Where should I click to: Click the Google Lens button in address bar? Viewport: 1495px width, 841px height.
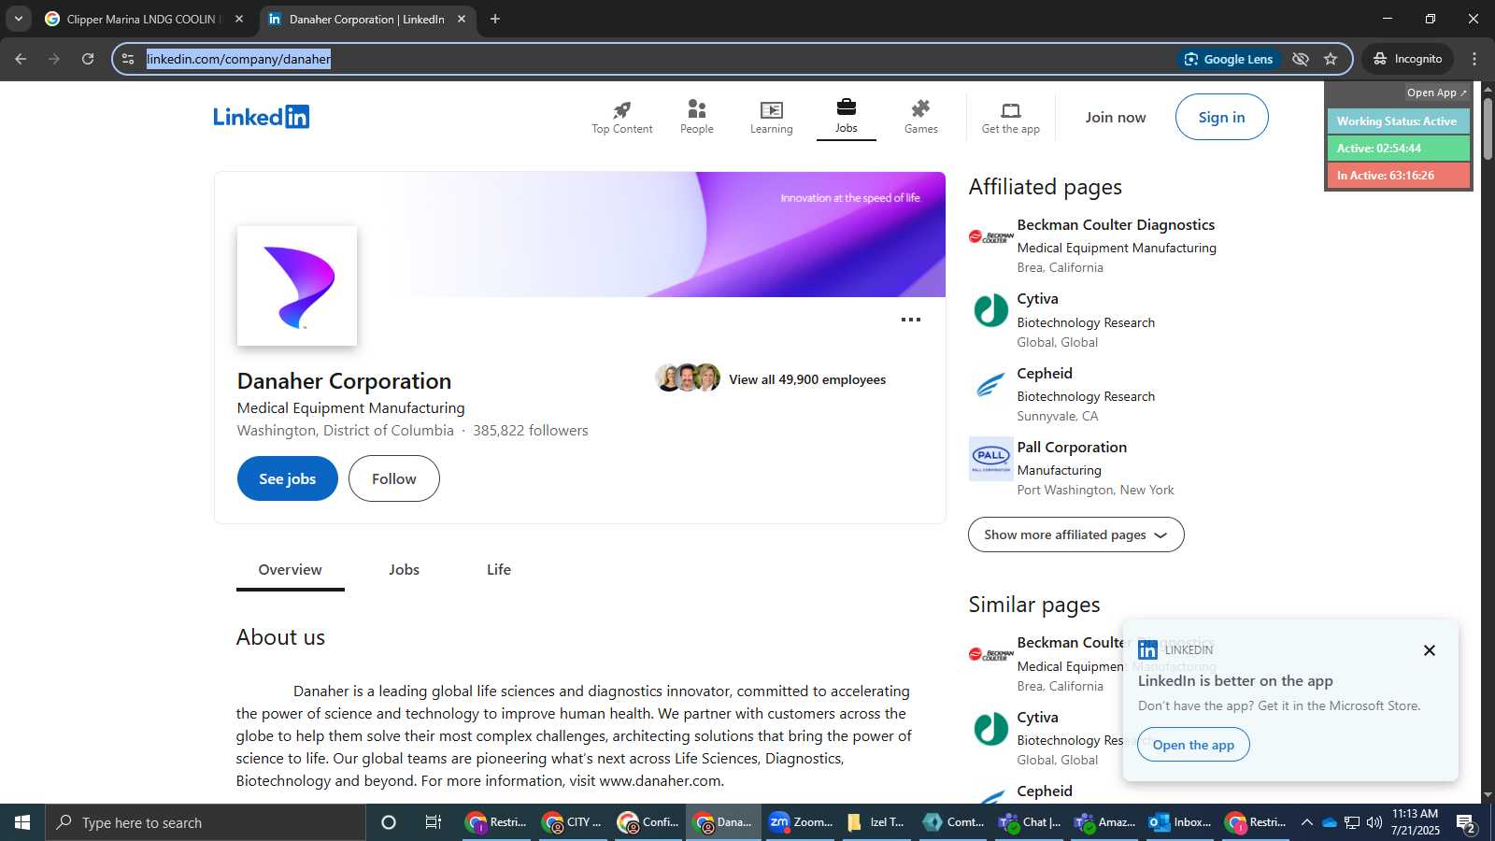[1228, 59]
